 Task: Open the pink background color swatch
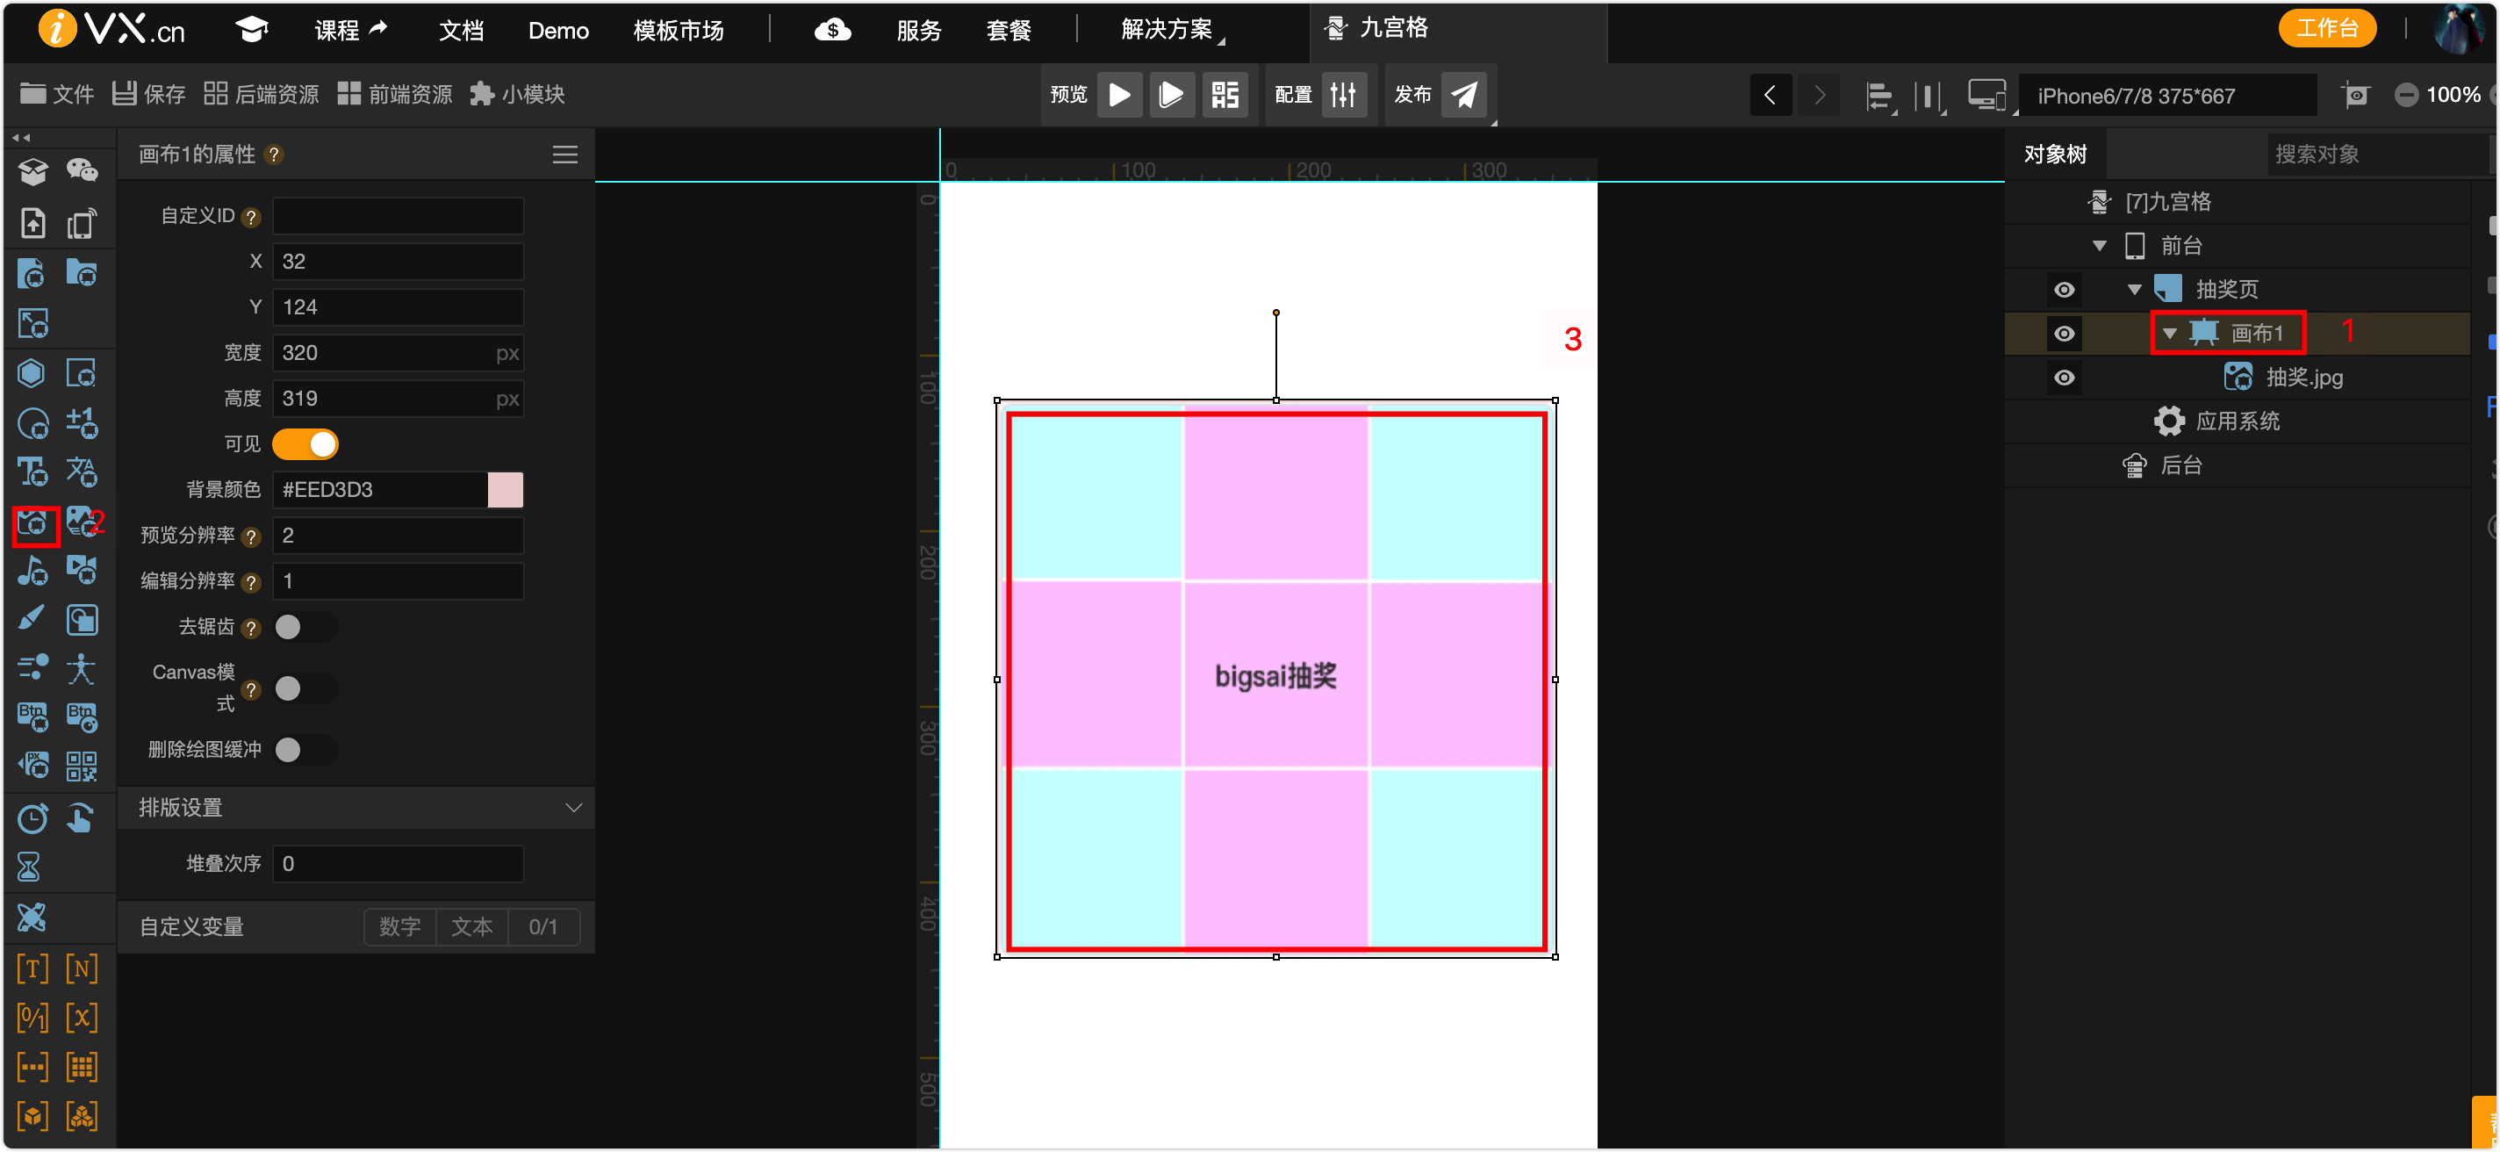(505, 489)
